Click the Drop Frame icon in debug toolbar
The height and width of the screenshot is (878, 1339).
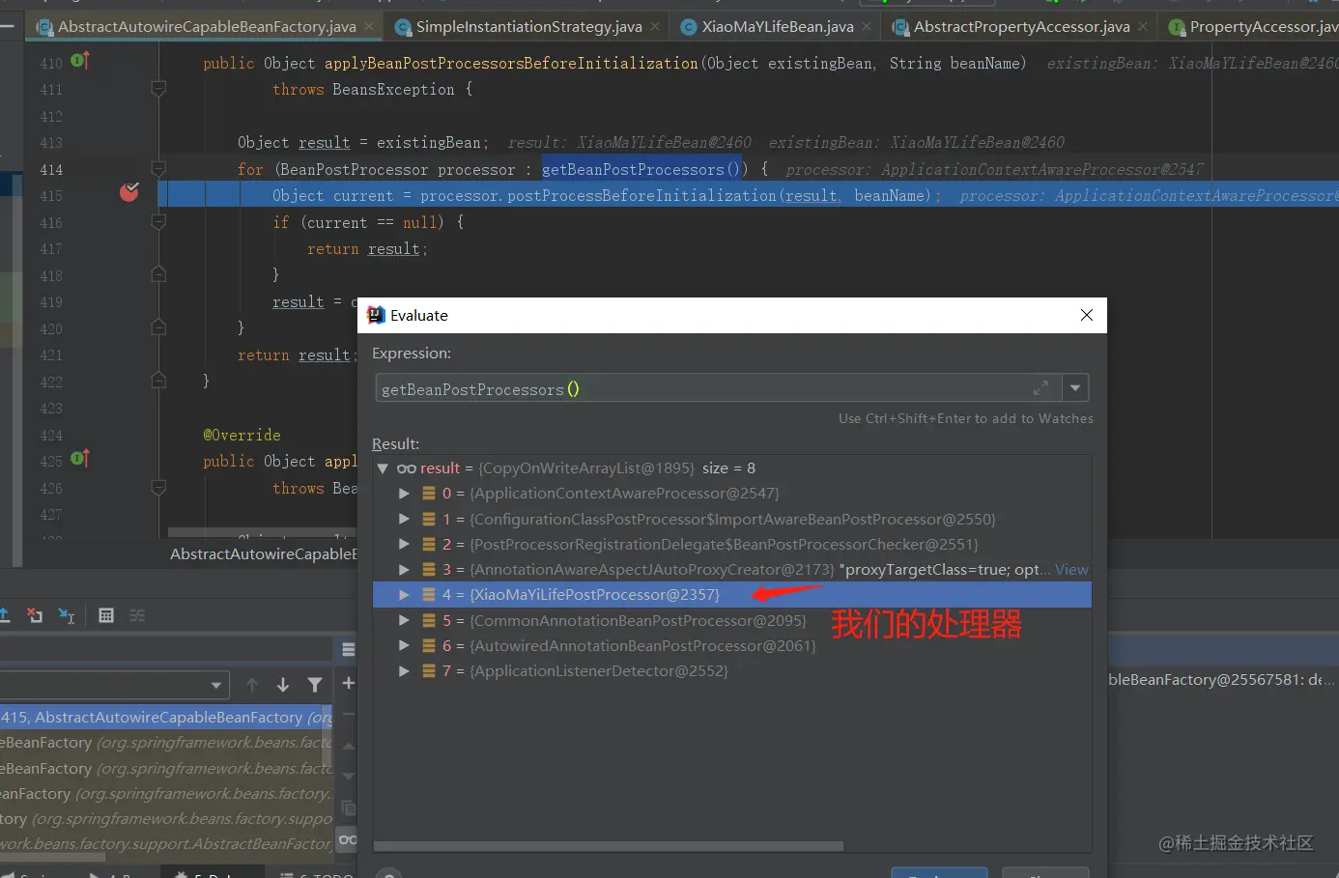(35, 615)
